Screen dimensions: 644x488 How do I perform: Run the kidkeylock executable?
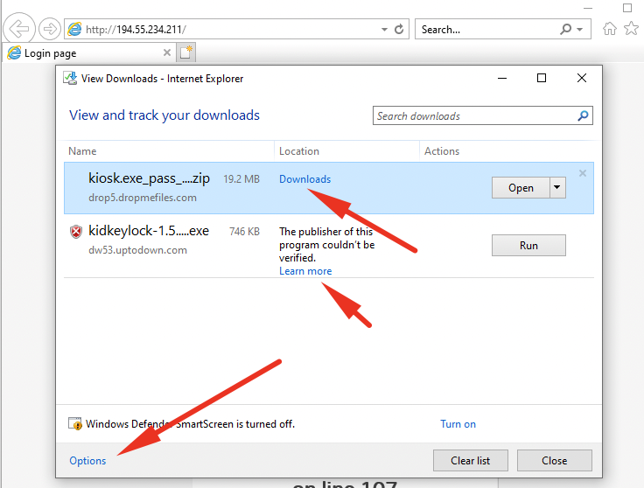528,245
